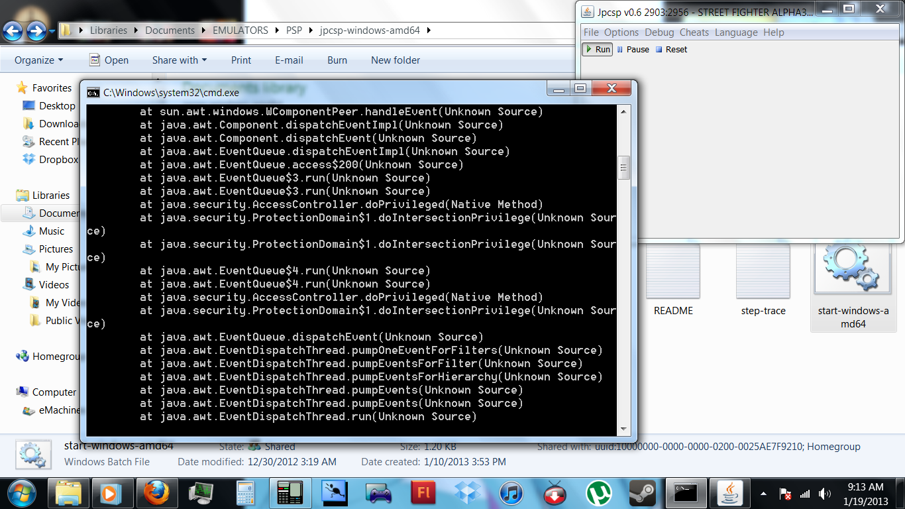The image size is (905, 509).
Task: Click the Run button in Jpcsp
Action: click(x=597, y=50)
